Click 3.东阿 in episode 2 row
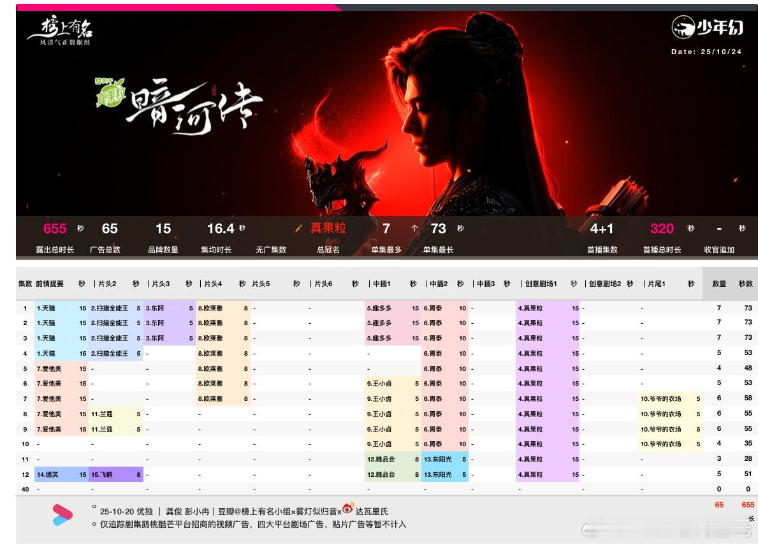Viewport: 758px width, 545px height. coord(155,323)
